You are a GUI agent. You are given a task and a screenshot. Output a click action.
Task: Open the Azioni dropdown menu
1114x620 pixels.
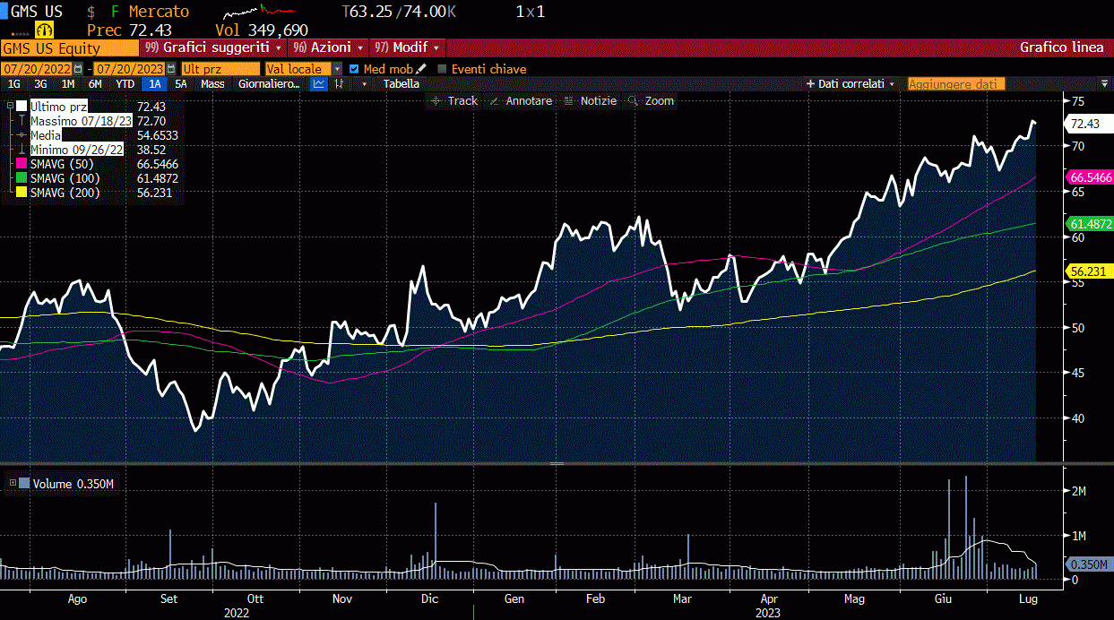click(329, 47)
